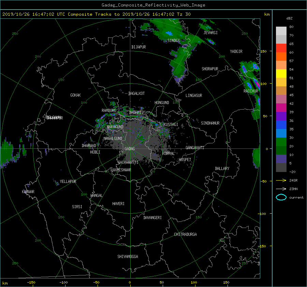Viewport: 307px width, 287px height.
Task: Click the BADAMI label
Action: pos(135,113)
